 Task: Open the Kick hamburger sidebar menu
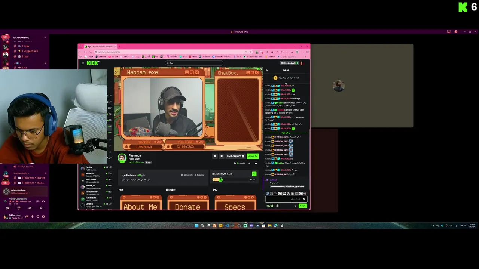(83, 63)
